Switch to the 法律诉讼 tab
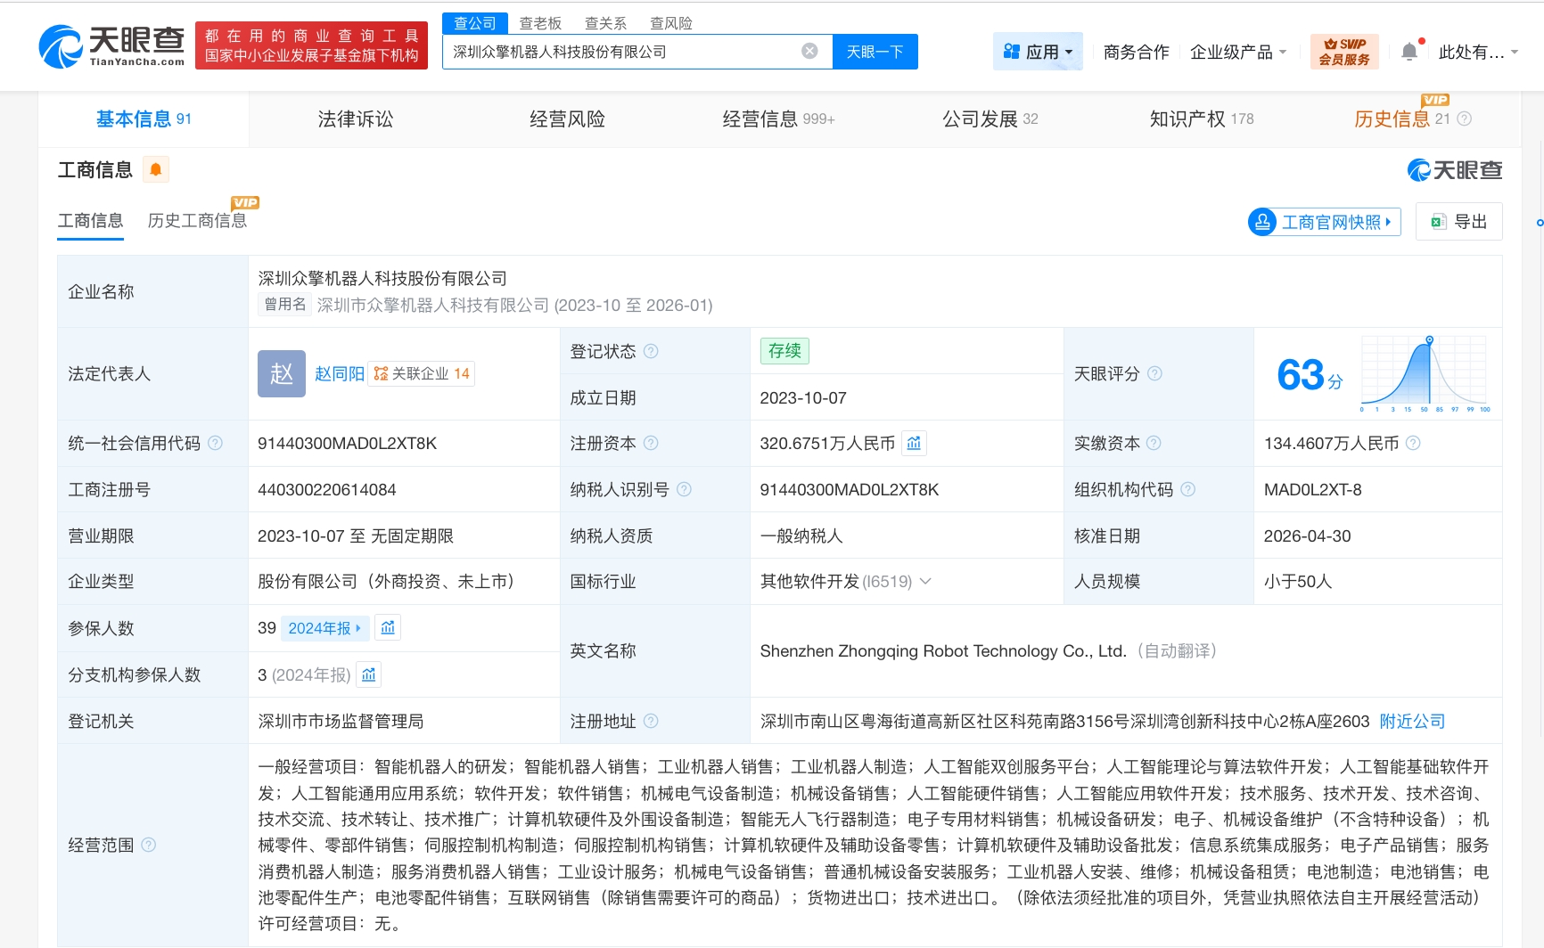The width and height of the screenshot is (1544, 948). tap(356, 118)
